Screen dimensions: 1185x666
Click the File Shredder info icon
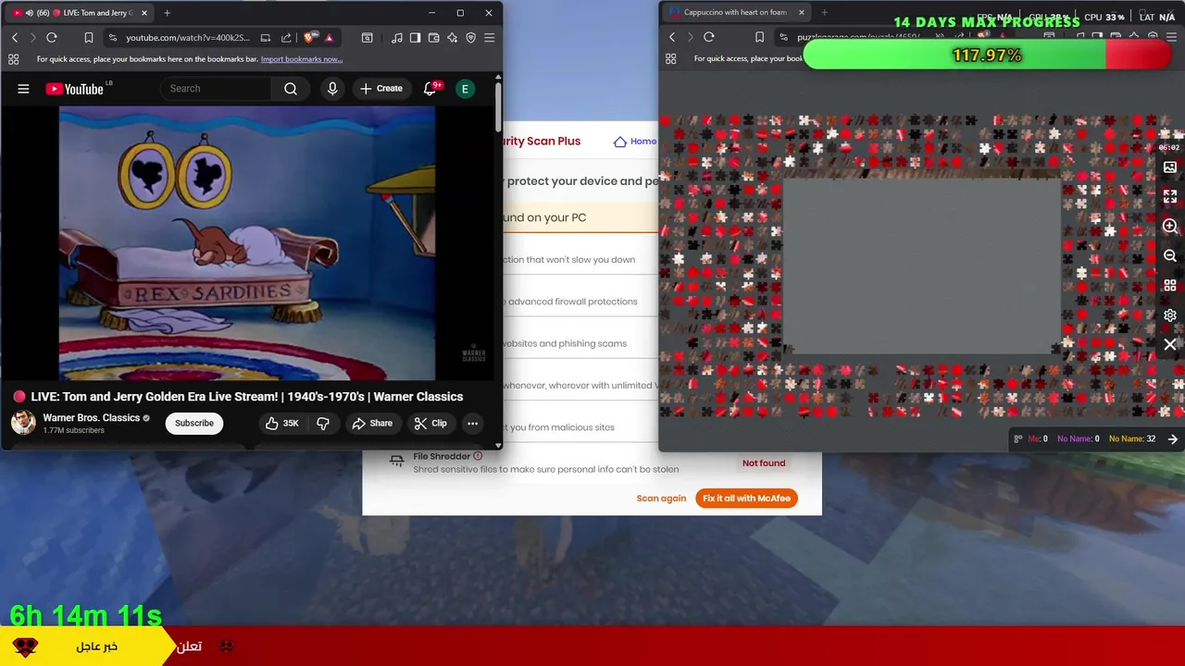(x=478, y=456)
